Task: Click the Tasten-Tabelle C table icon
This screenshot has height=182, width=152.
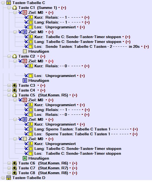Action: coord(9,3)
